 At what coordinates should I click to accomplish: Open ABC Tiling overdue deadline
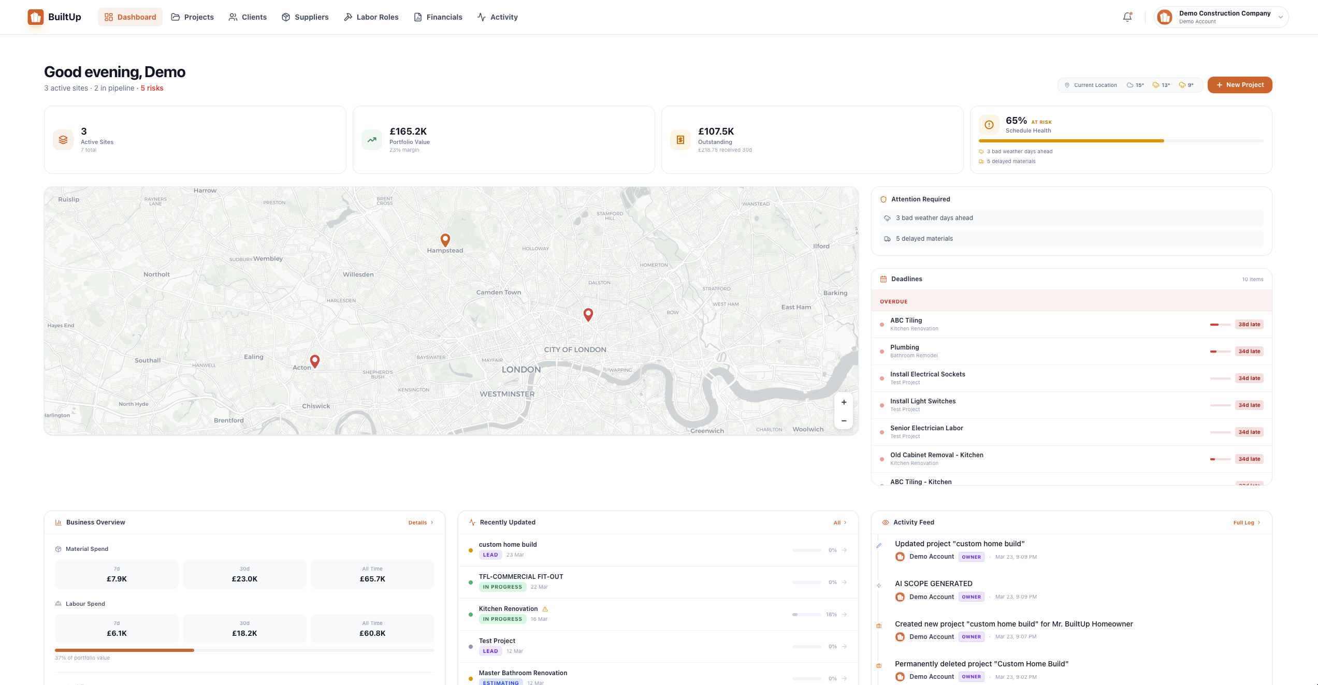coord(1071,325)
